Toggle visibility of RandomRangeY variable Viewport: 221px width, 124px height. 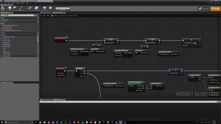click(x=38, y=46)
